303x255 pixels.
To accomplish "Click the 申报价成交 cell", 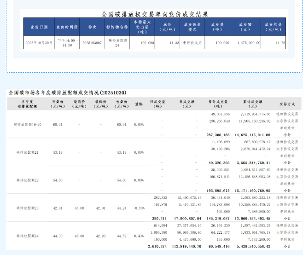I will coord(192,42).
